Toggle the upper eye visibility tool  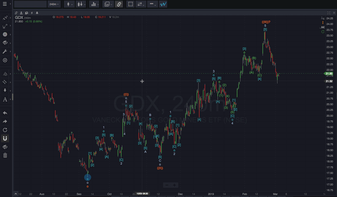point(5,43)
